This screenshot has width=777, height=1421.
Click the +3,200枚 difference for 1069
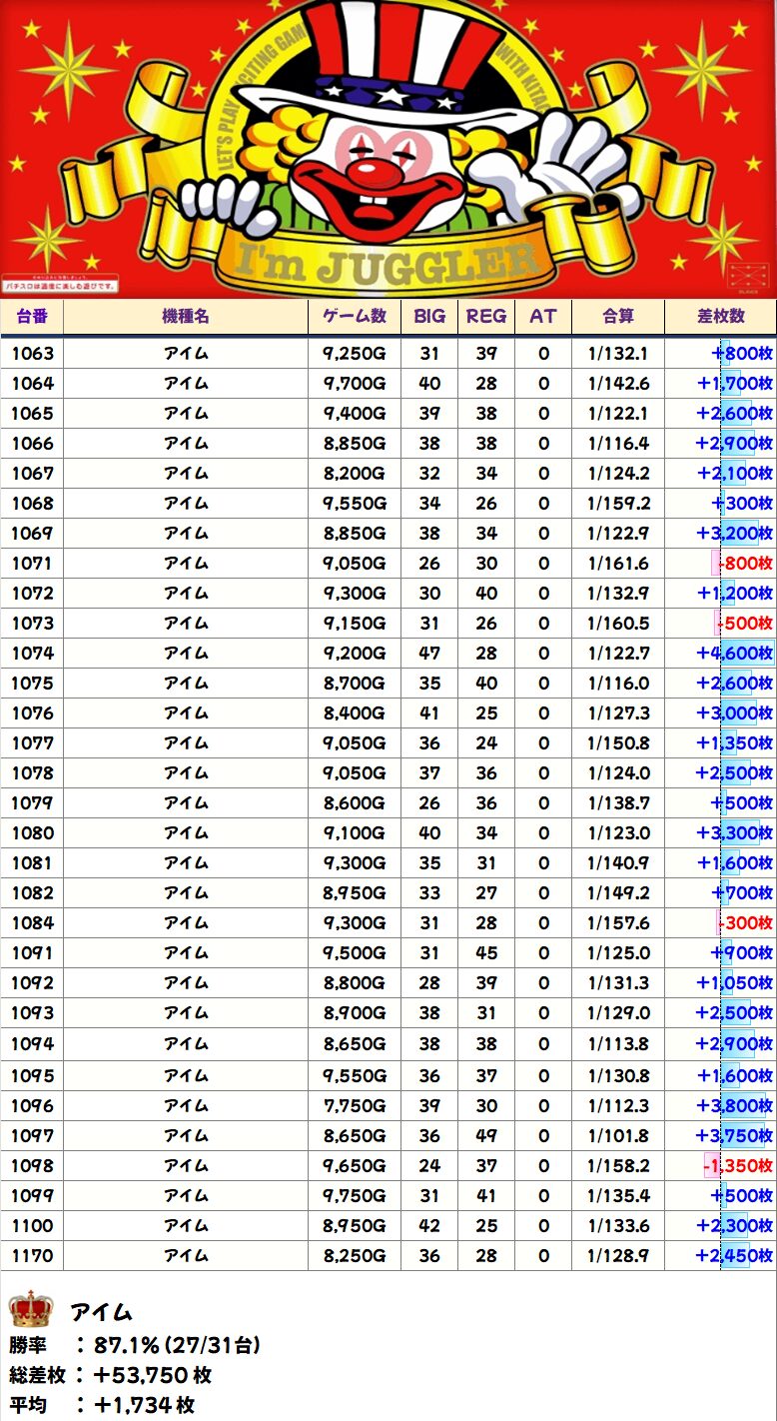735,533
